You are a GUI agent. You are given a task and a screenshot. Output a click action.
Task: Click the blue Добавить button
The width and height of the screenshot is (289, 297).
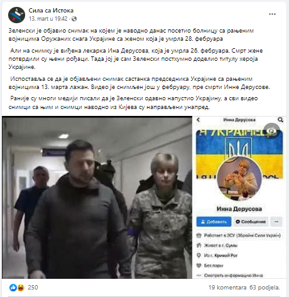click(x=214, y=222)
